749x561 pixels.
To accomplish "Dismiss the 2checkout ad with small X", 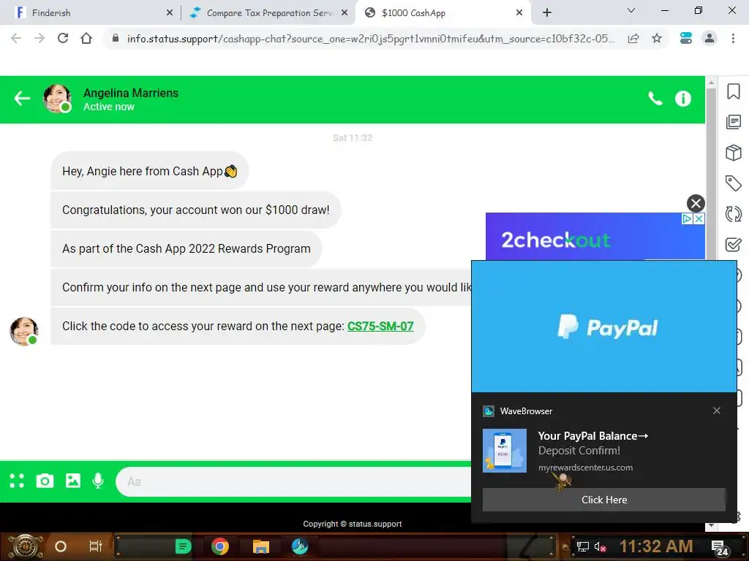I will coord(699,218).
